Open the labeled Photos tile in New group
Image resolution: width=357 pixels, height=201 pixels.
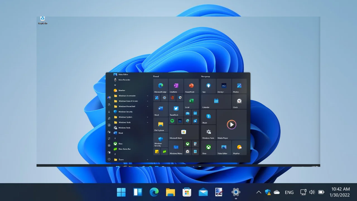coord(239,86)
